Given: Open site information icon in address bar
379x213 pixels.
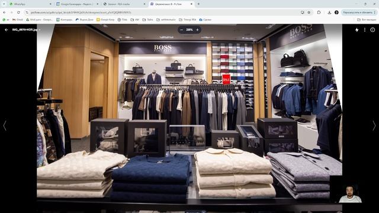Looking at the screenshot, I should pyautogui.click(x=27, y=12).
